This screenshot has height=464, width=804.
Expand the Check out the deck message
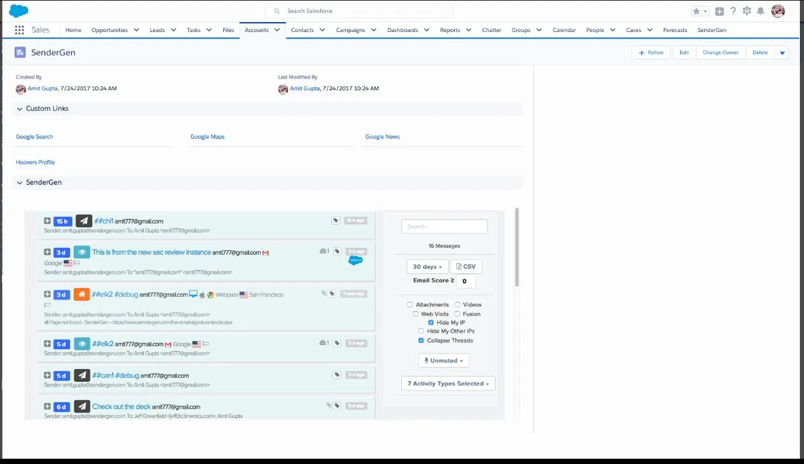47,406
